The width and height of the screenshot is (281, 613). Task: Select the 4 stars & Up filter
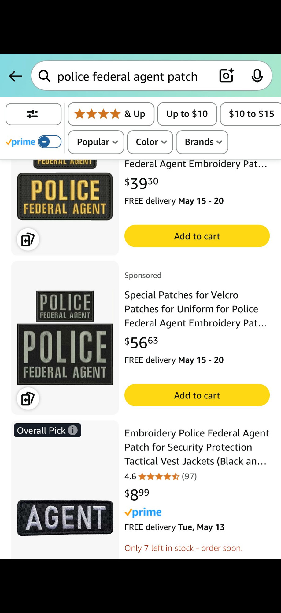tap(111, 114)
